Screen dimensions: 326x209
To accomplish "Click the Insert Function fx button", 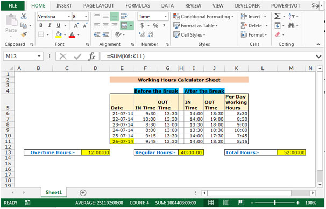I will point(91,57).
